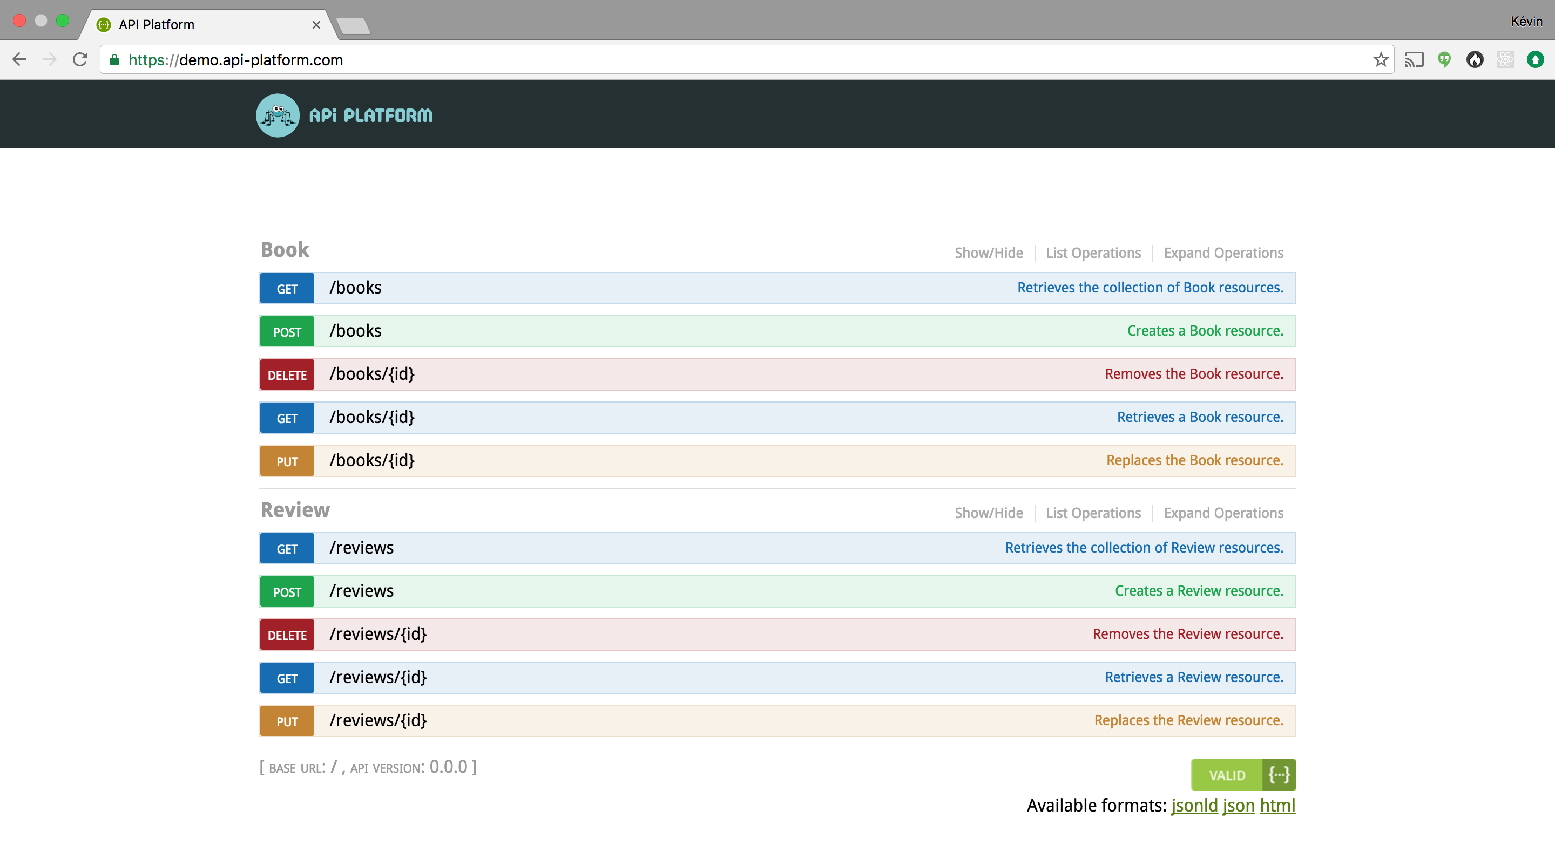The width and height of the screenshot is (1555, 845).
Task: Open the json format link
Action: click(1238, 805)
